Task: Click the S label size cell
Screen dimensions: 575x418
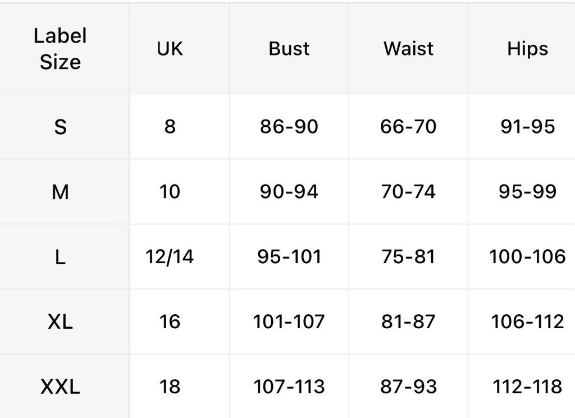Action: [60, 127]
